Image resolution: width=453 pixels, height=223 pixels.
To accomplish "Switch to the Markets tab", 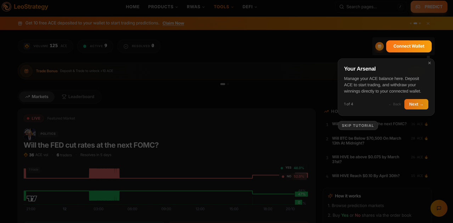I will [37, 96].
